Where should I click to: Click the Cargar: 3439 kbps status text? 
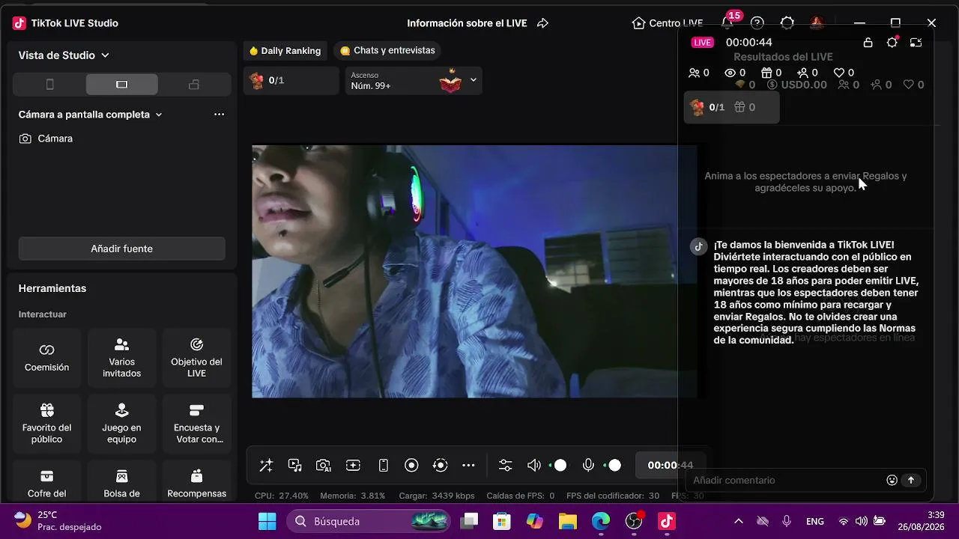pyautogui.click(x=437, y=496)
